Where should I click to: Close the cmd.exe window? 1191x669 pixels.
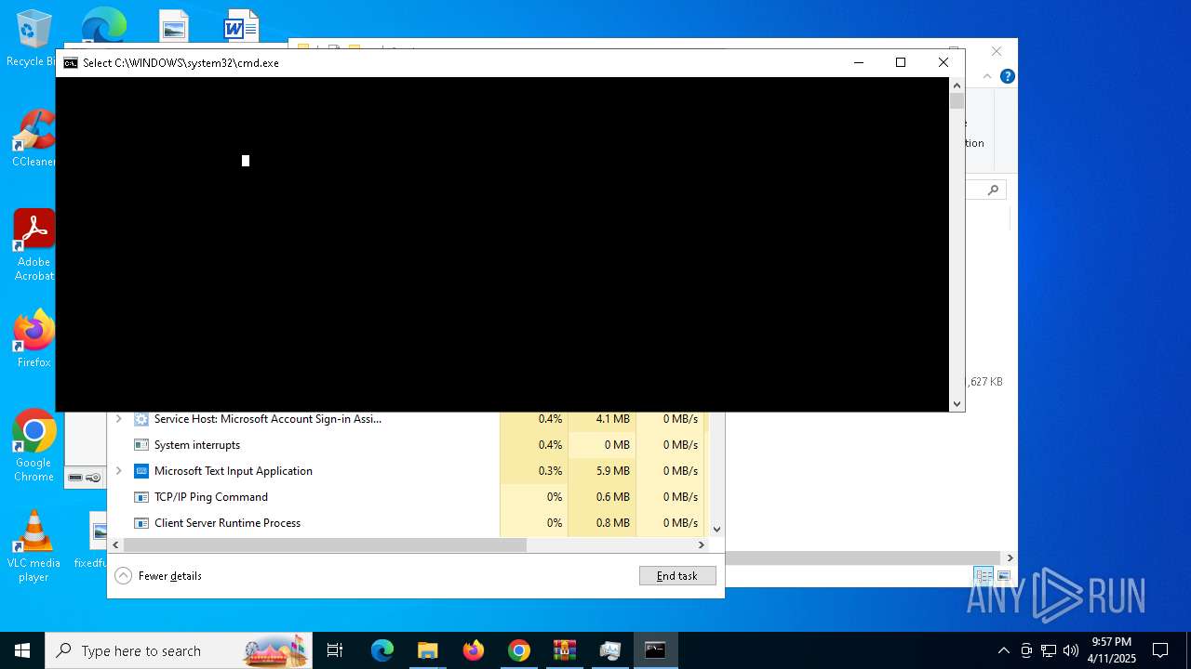click(943, 62)
